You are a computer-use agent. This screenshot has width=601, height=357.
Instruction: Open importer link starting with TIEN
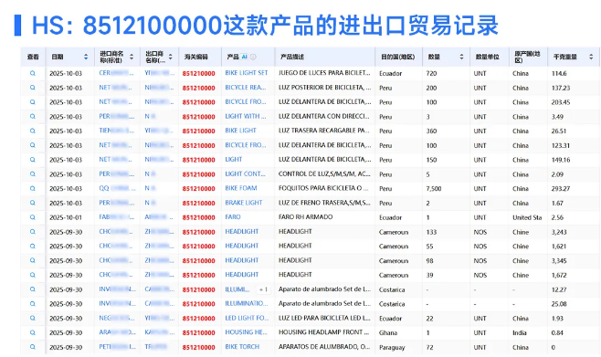click(117, 131)
